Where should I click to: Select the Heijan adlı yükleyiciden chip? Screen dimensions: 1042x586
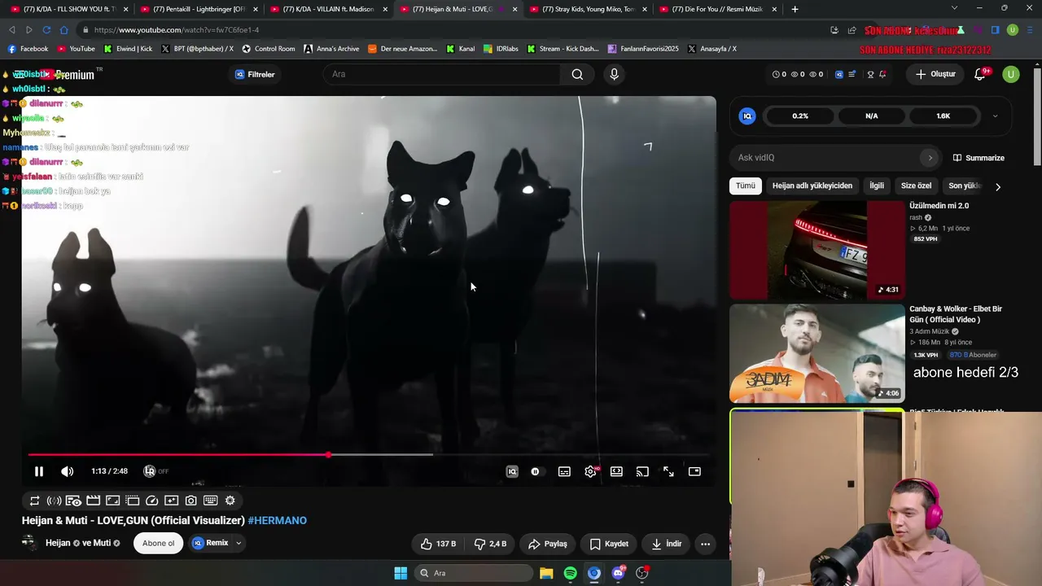tap(812, 186)
